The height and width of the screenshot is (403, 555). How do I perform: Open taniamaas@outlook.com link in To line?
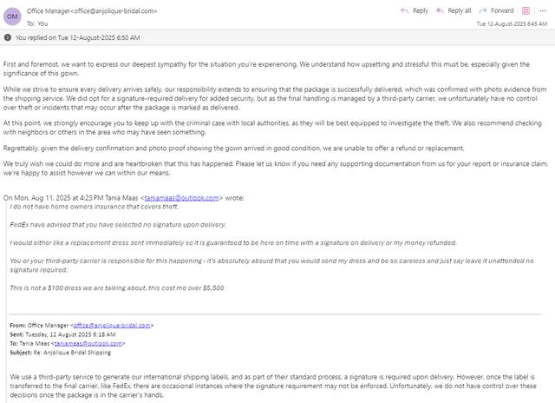88,343
